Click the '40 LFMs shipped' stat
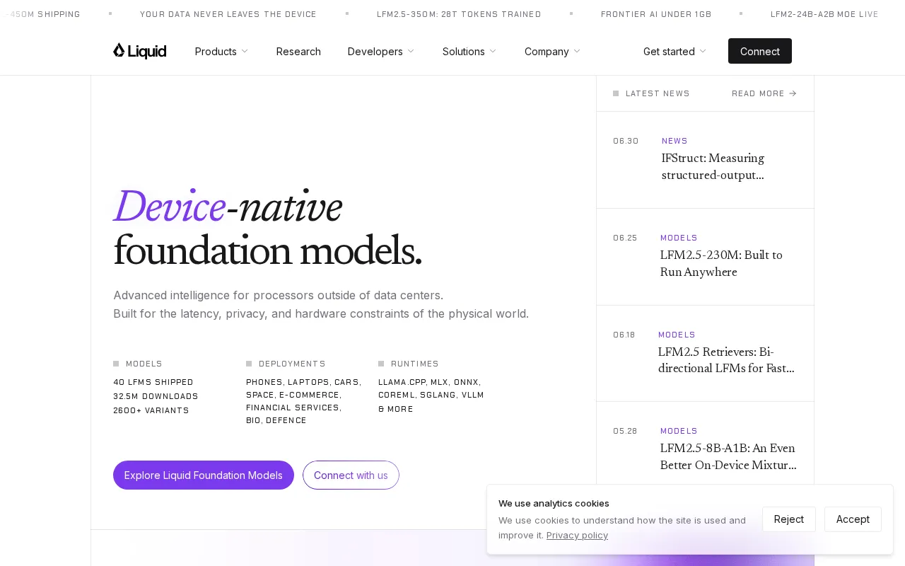 153,382
